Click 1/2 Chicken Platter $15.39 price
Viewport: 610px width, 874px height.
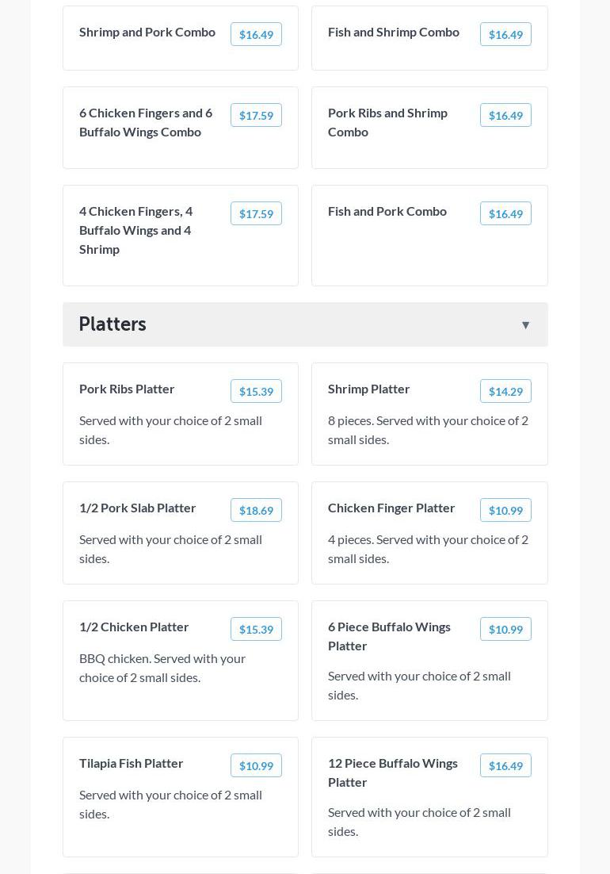[x=256, y=629]
